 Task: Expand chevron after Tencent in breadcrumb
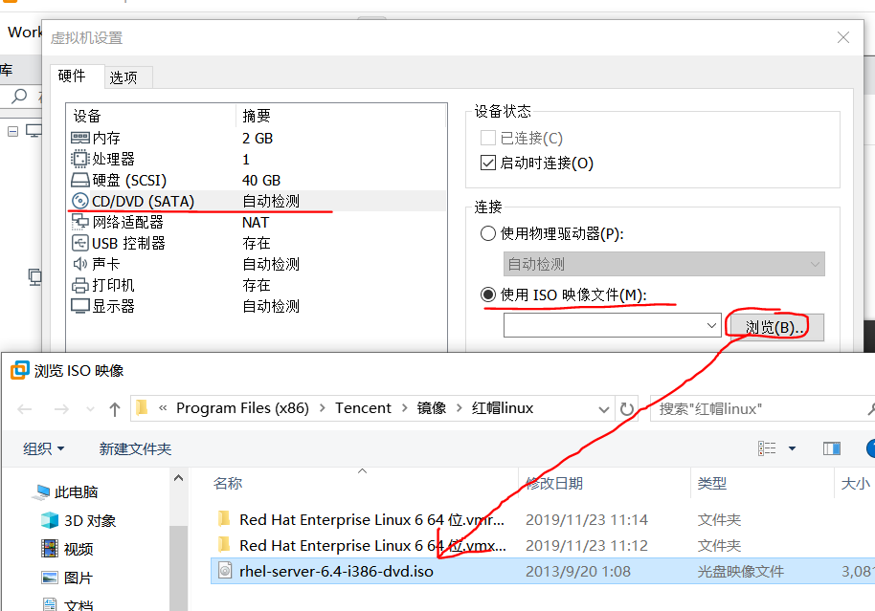403,408
